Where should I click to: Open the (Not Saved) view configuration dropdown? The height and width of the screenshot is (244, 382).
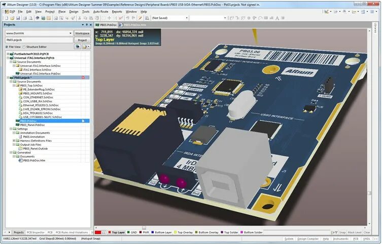tap(187, 18)
